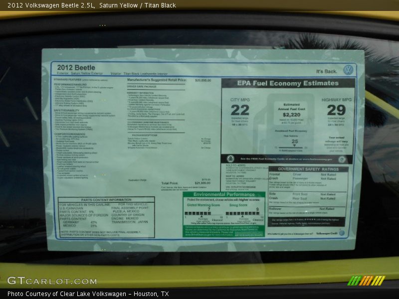Click the "COMFORT/CONVENIENCE" section heading
The height and width of the screenshot is (299, 399).
point(69,134)
